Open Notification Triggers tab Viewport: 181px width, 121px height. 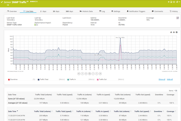136,11
